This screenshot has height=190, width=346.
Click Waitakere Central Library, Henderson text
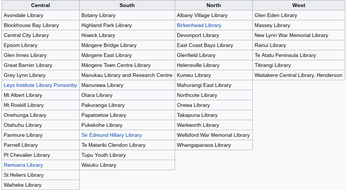click(298, 75)
